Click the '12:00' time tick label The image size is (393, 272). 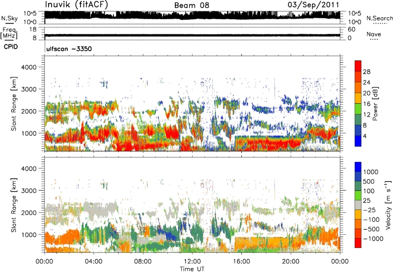point(192,262)
